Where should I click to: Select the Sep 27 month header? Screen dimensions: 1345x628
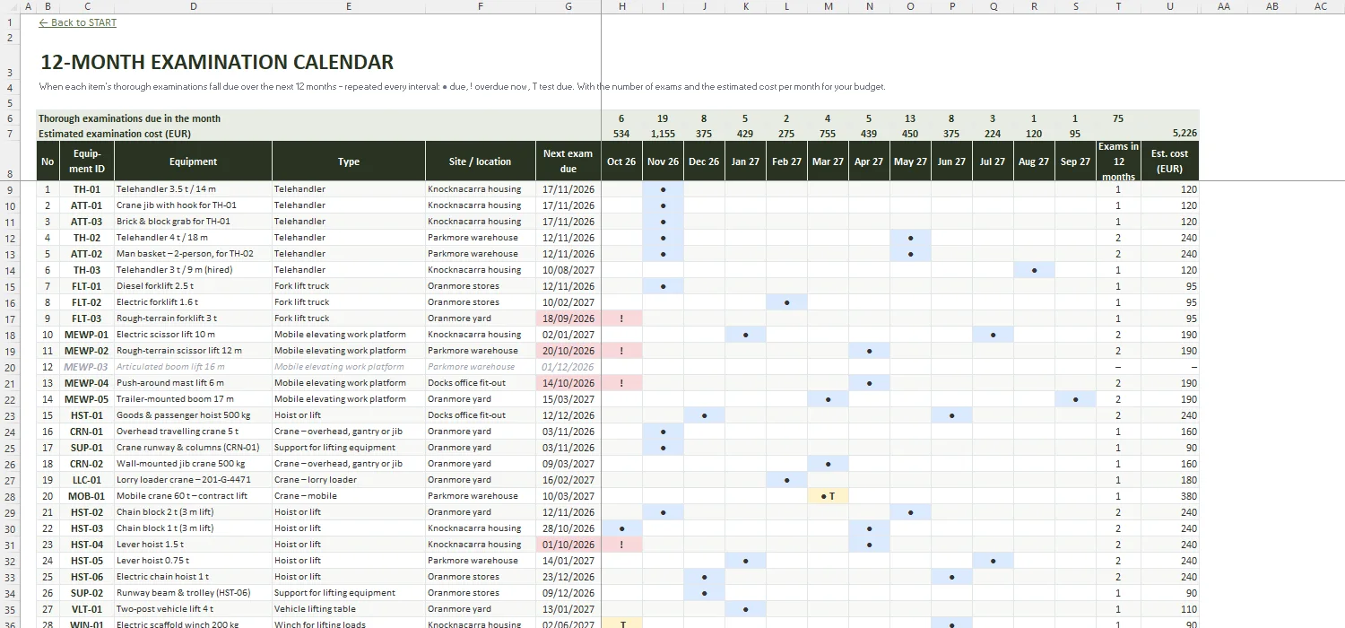click(1075, 161)
